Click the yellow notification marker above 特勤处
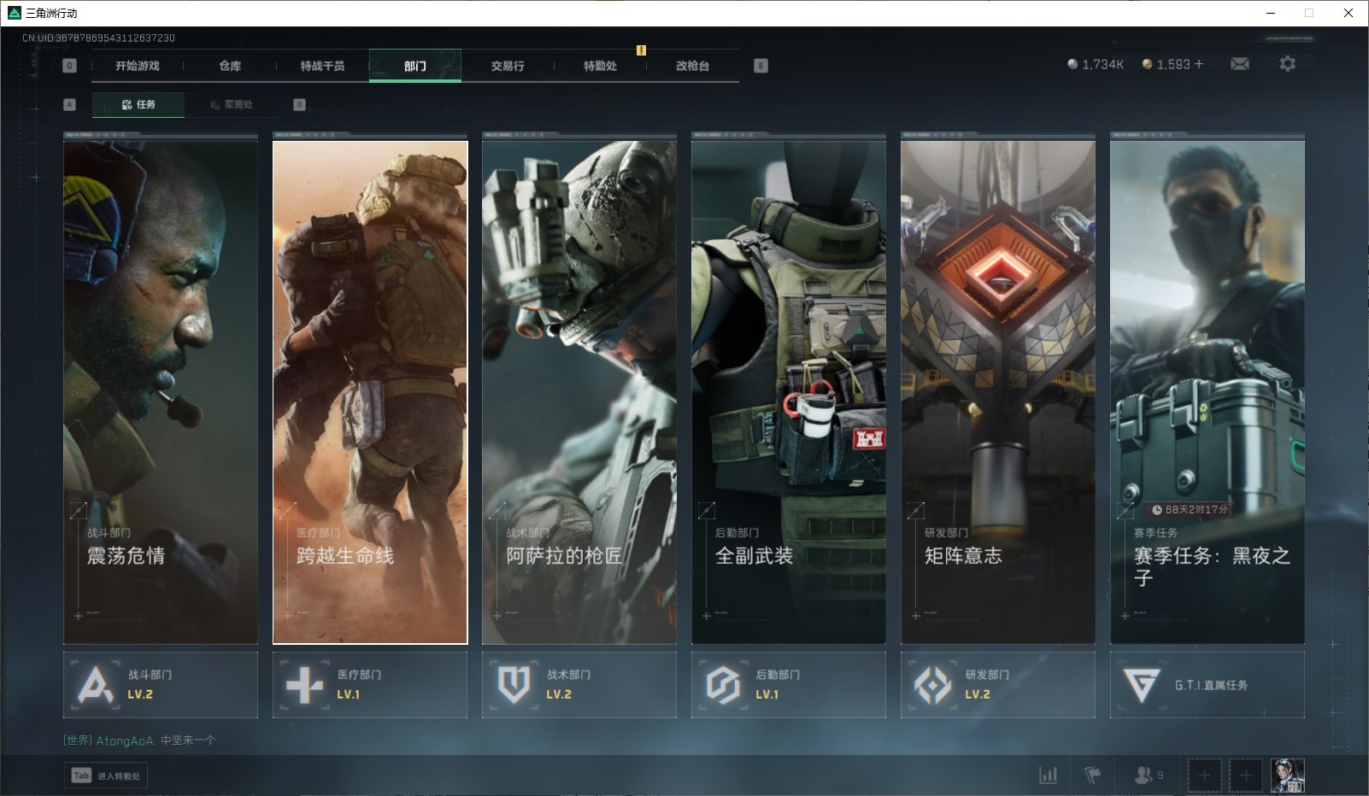Screen dimensions: 1369x796 point(641,50)
